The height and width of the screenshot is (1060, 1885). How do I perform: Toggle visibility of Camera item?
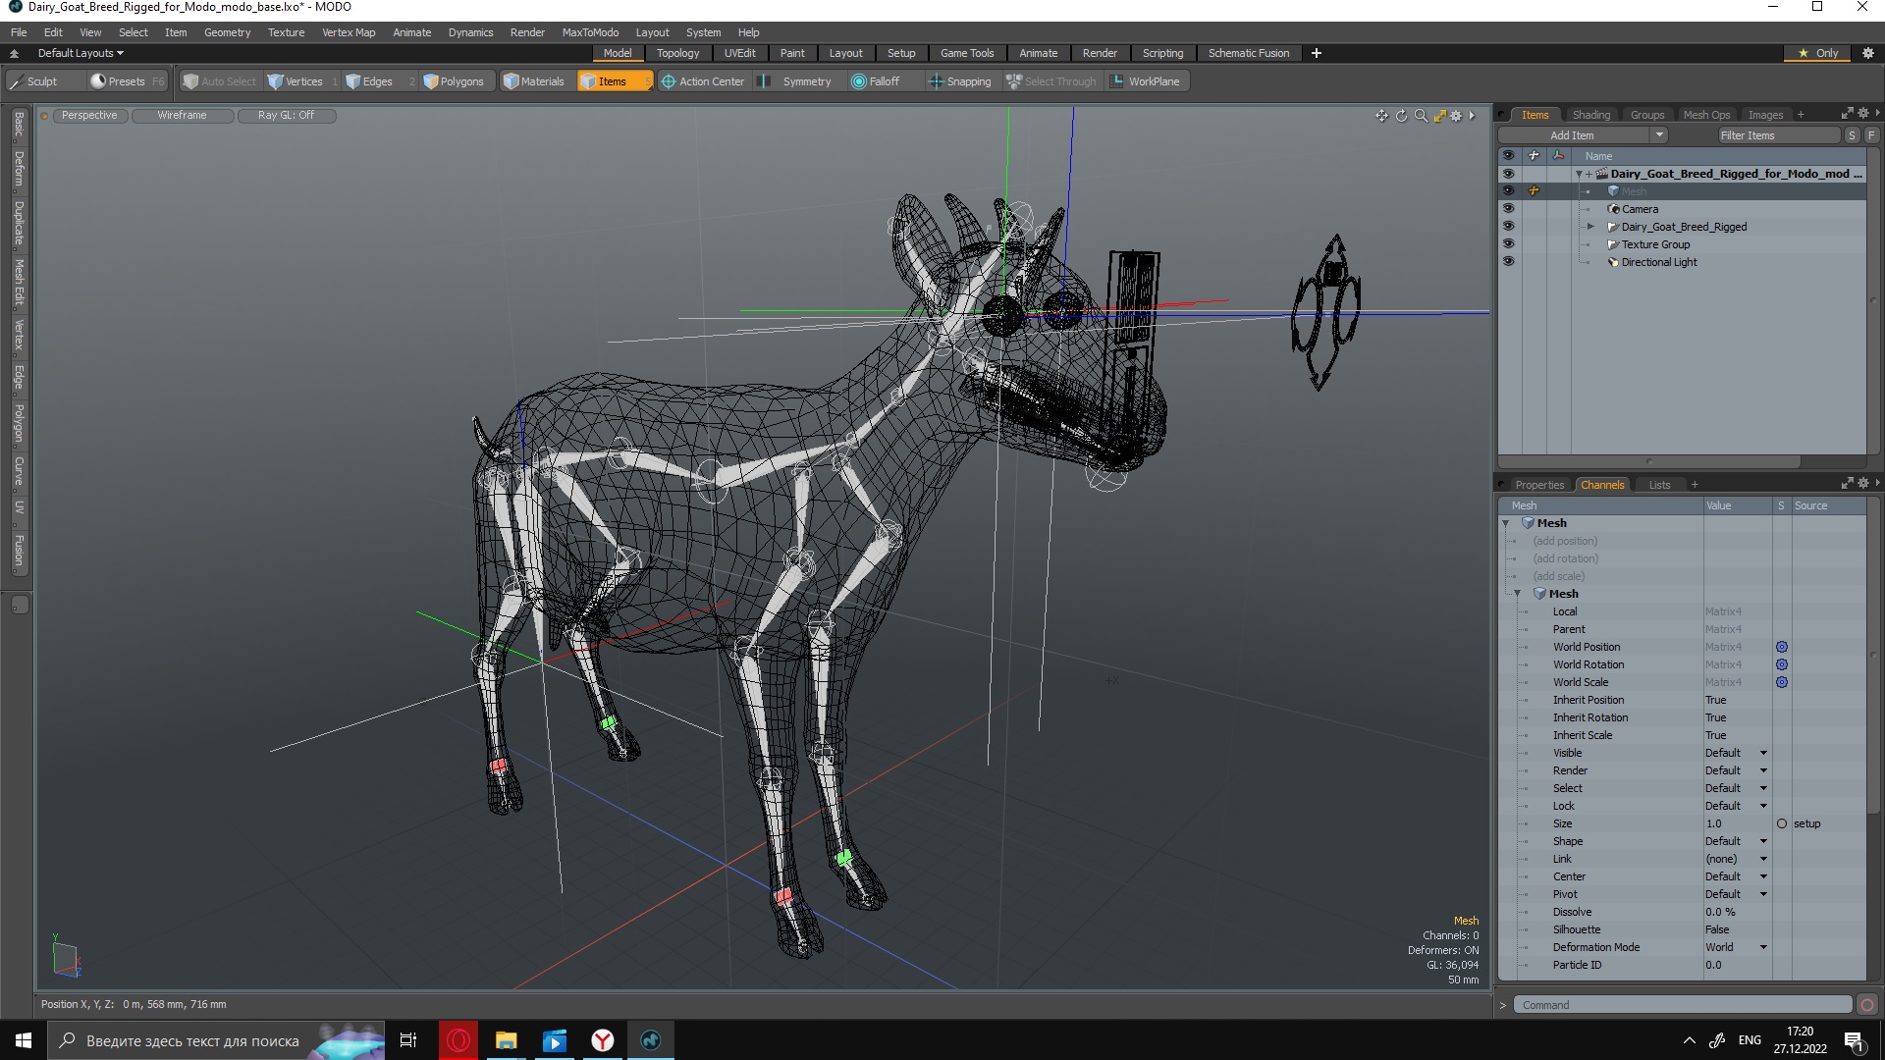1507,208
